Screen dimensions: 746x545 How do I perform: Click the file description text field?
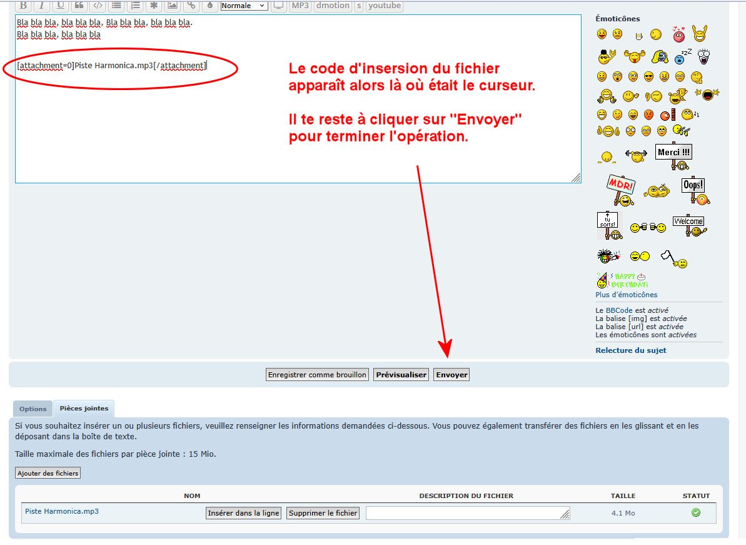click(468, 513)
